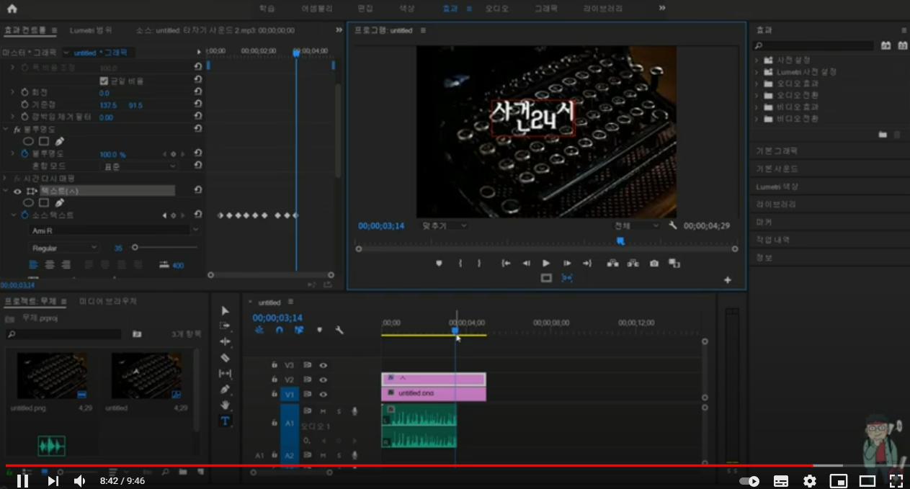
Task: Click the pen mask tool under opacity
Action: tap(60, 141)
